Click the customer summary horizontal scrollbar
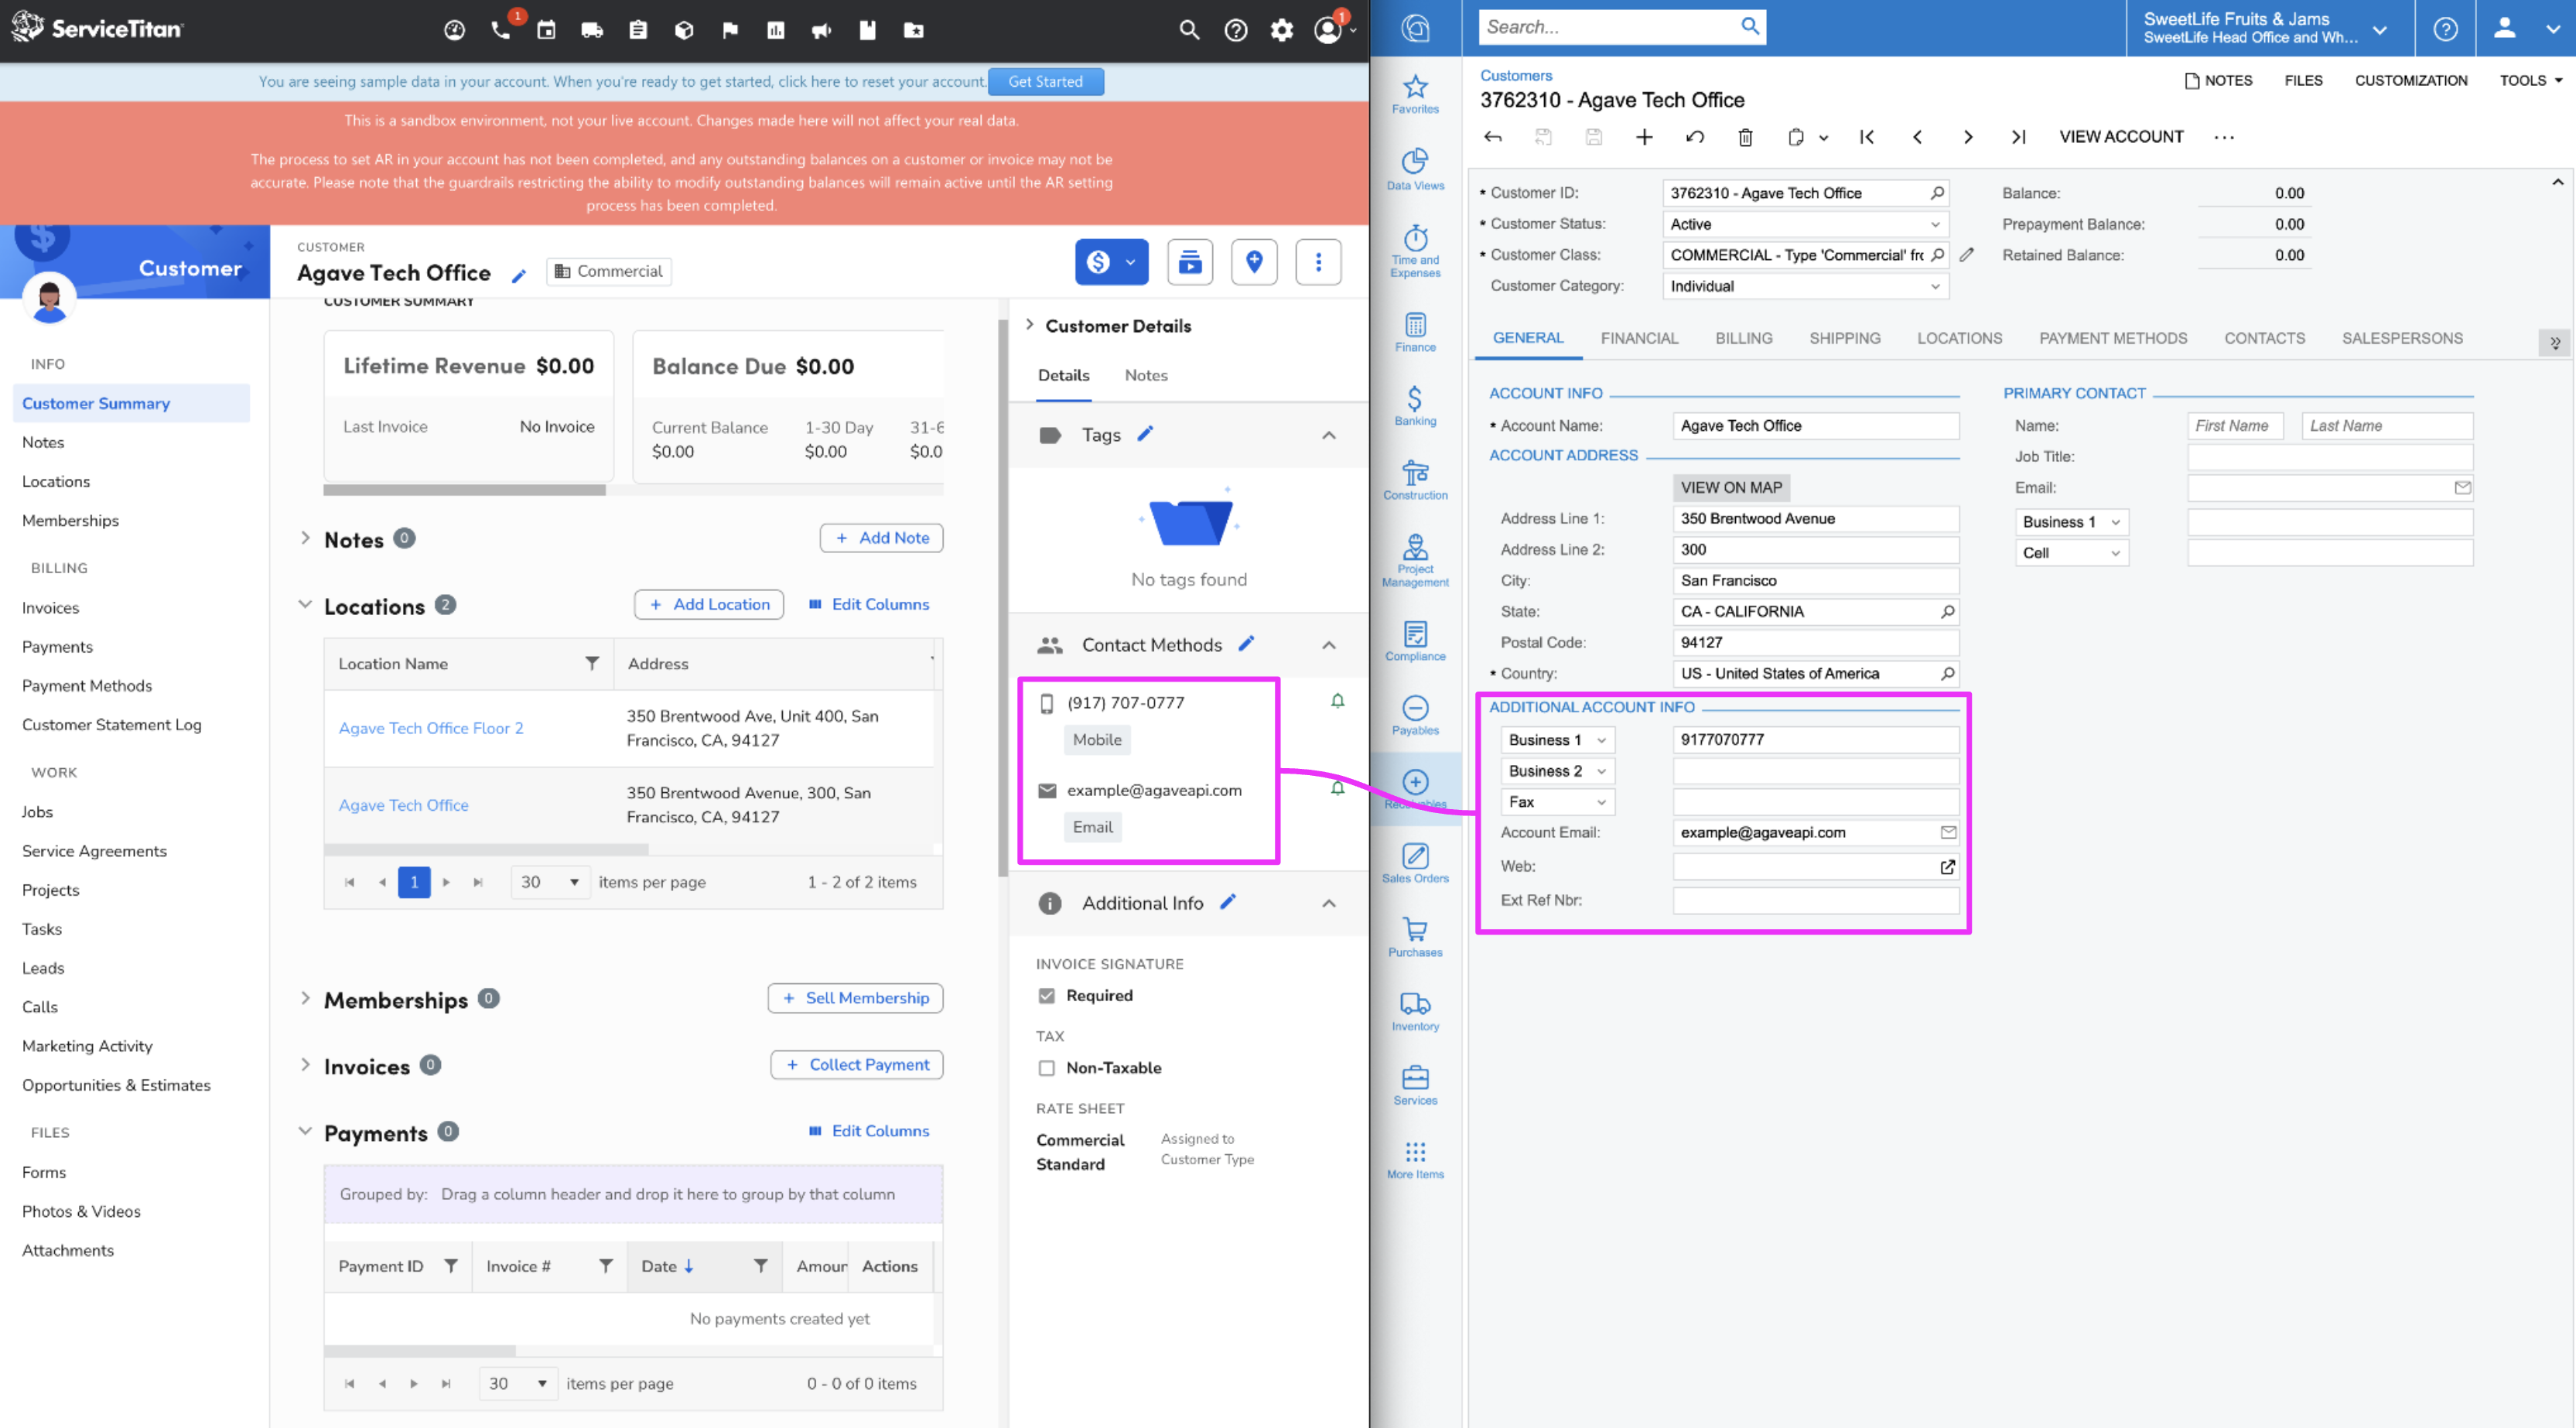Viewport: 2576px width, 1428px height. point(464,490)
